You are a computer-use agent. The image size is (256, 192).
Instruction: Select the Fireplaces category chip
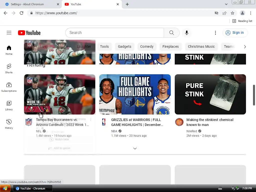pyautogui.click(x=170, y=46)
